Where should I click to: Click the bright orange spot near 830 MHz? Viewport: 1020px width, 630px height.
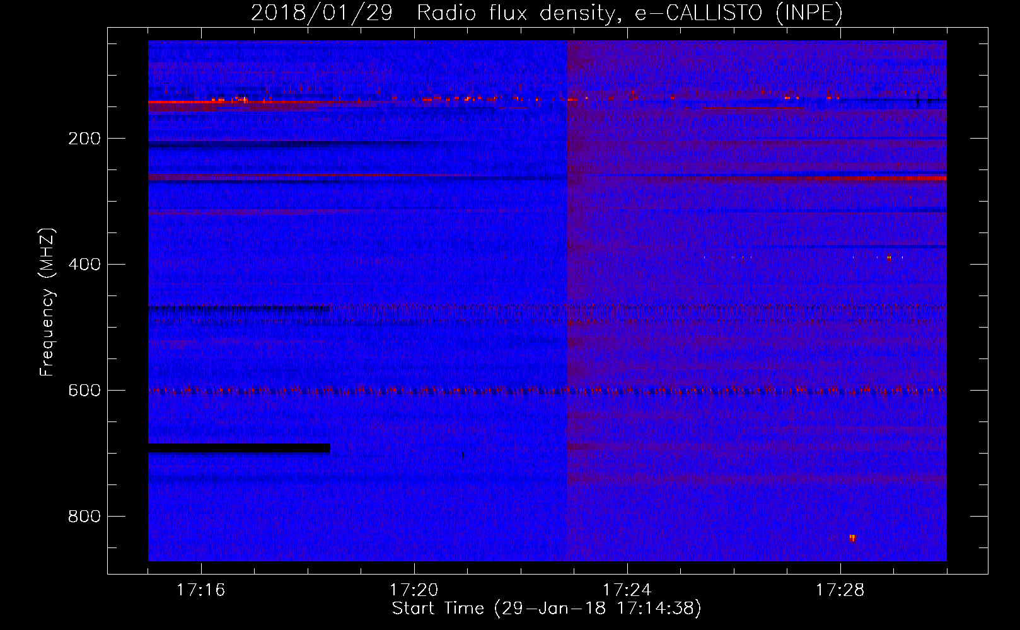[x=852, y=538]
